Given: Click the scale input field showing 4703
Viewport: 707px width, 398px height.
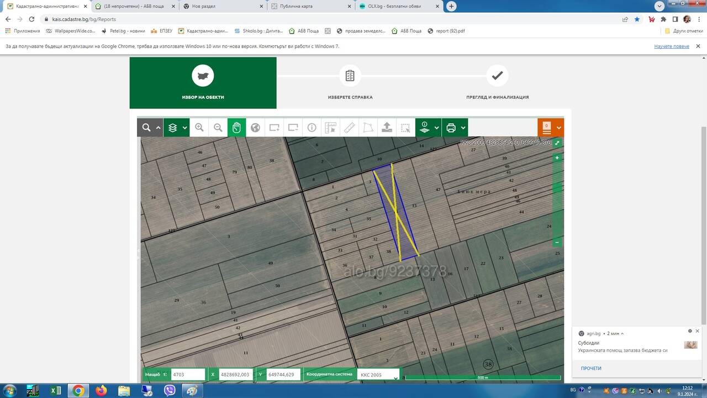Looking at the screenshot, I should [x=188, y=375].
